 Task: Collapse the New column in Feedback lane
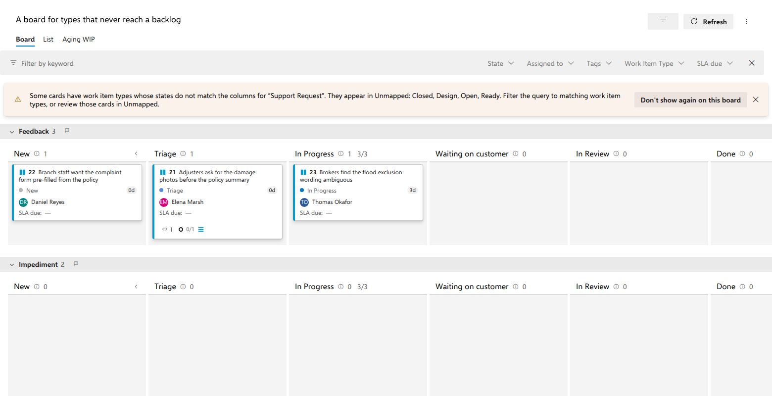tap(136, 153)
